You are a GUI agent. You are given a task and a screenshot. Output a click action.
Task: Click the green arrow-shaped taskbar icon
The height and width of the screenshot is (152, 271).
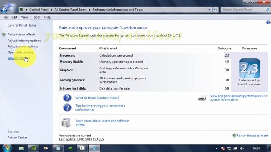pyautogui.click(x=70, y=148)
